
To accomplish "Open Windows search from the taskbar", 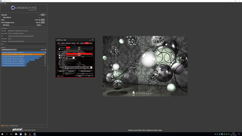I will 7,134.
